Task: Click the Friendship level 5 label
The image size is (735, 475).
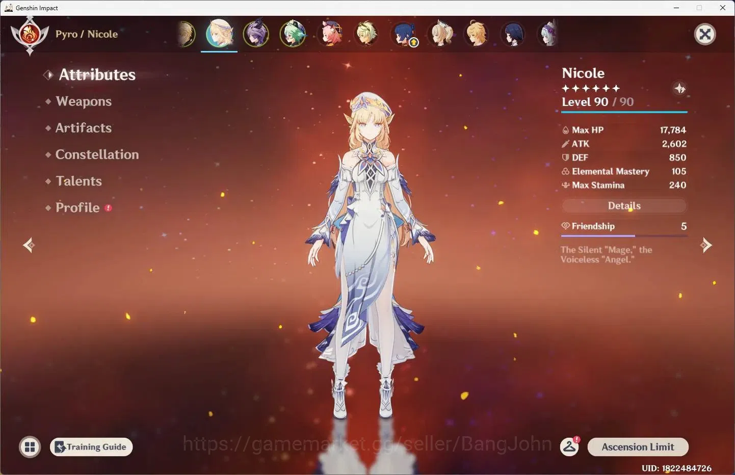Action: (684, 226)
